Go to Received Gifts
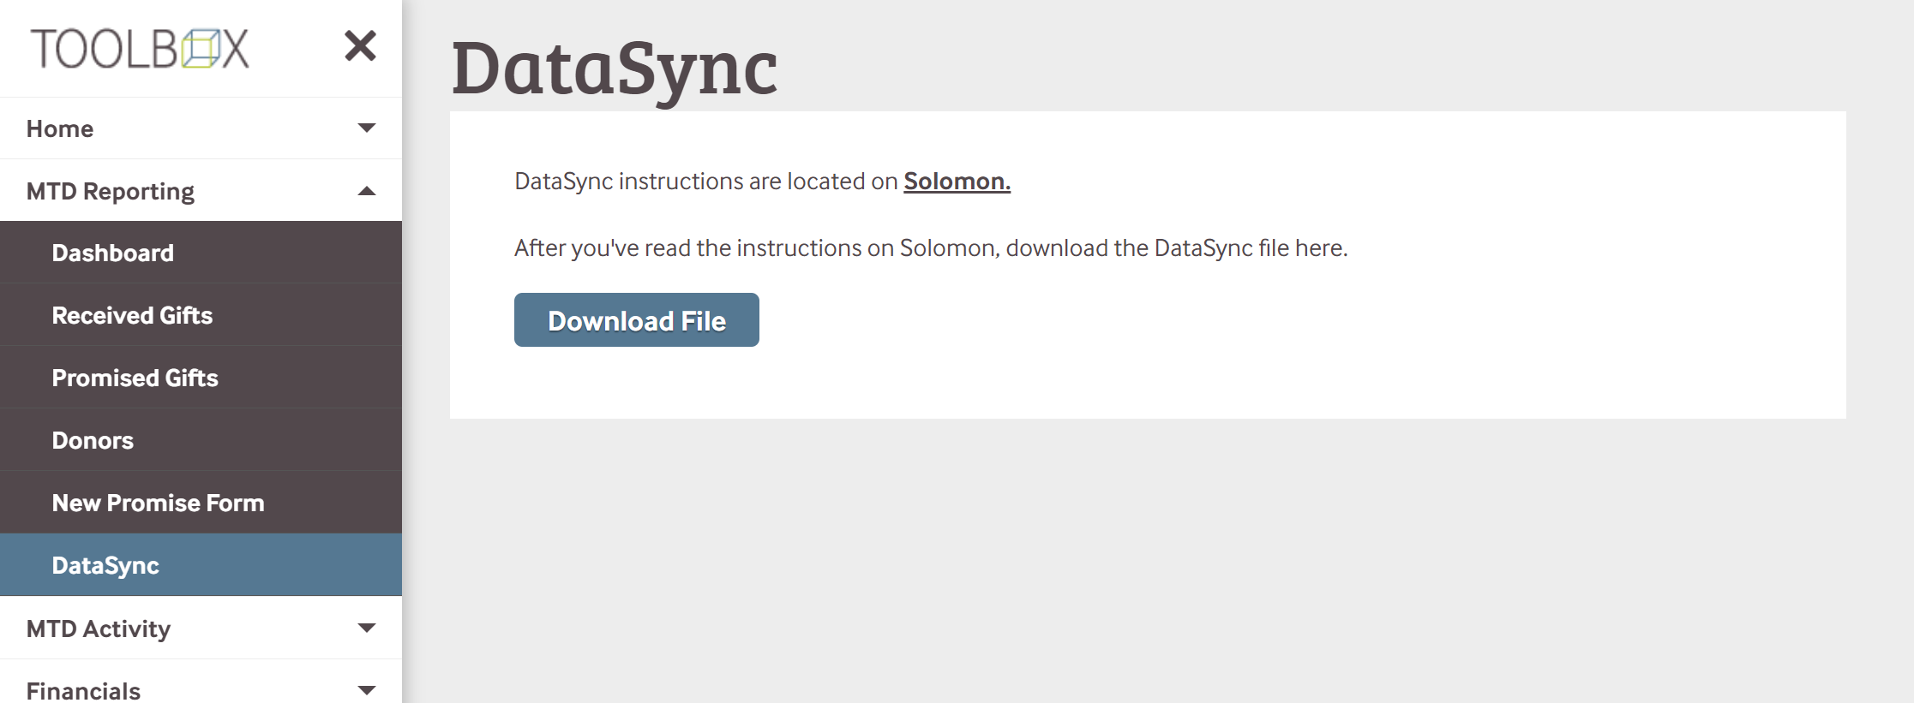 click(132, 315)
